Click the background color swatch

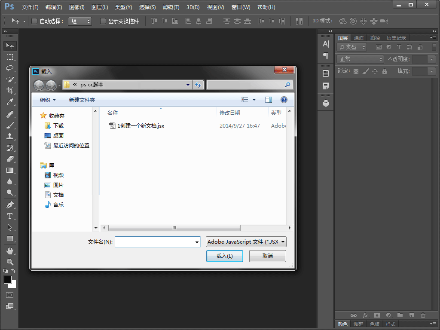click(14, 286)
